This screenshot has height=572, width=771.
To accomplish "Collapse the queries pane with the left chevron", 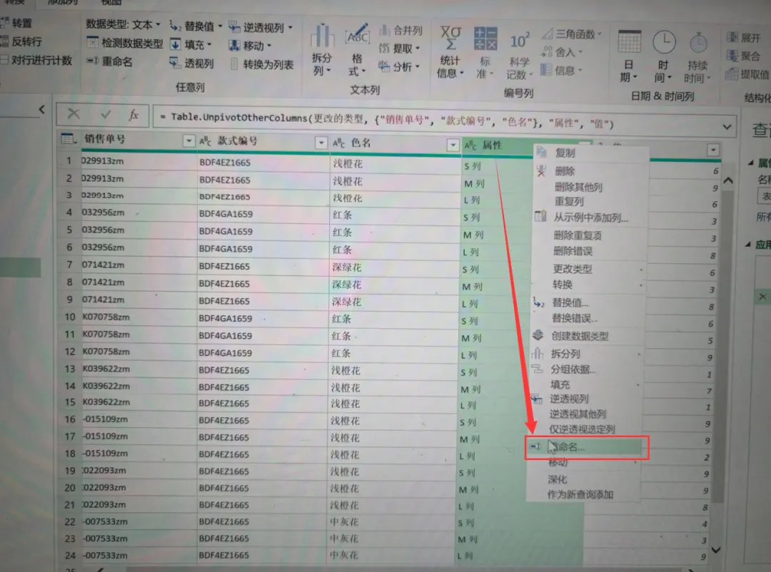I will click(42, 110).
